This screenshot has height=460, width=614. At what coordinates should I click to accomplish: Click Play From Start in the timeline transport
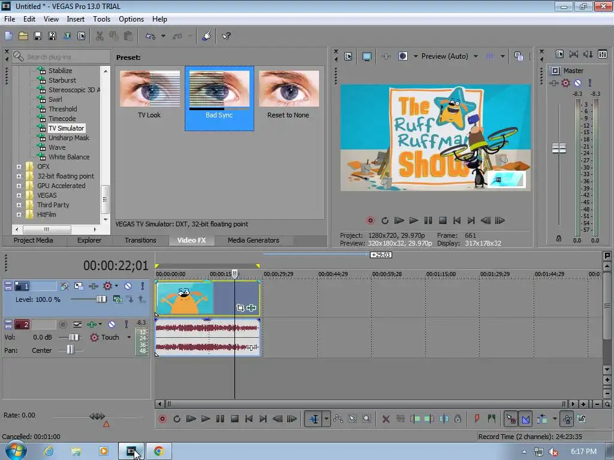coord(191,419)
